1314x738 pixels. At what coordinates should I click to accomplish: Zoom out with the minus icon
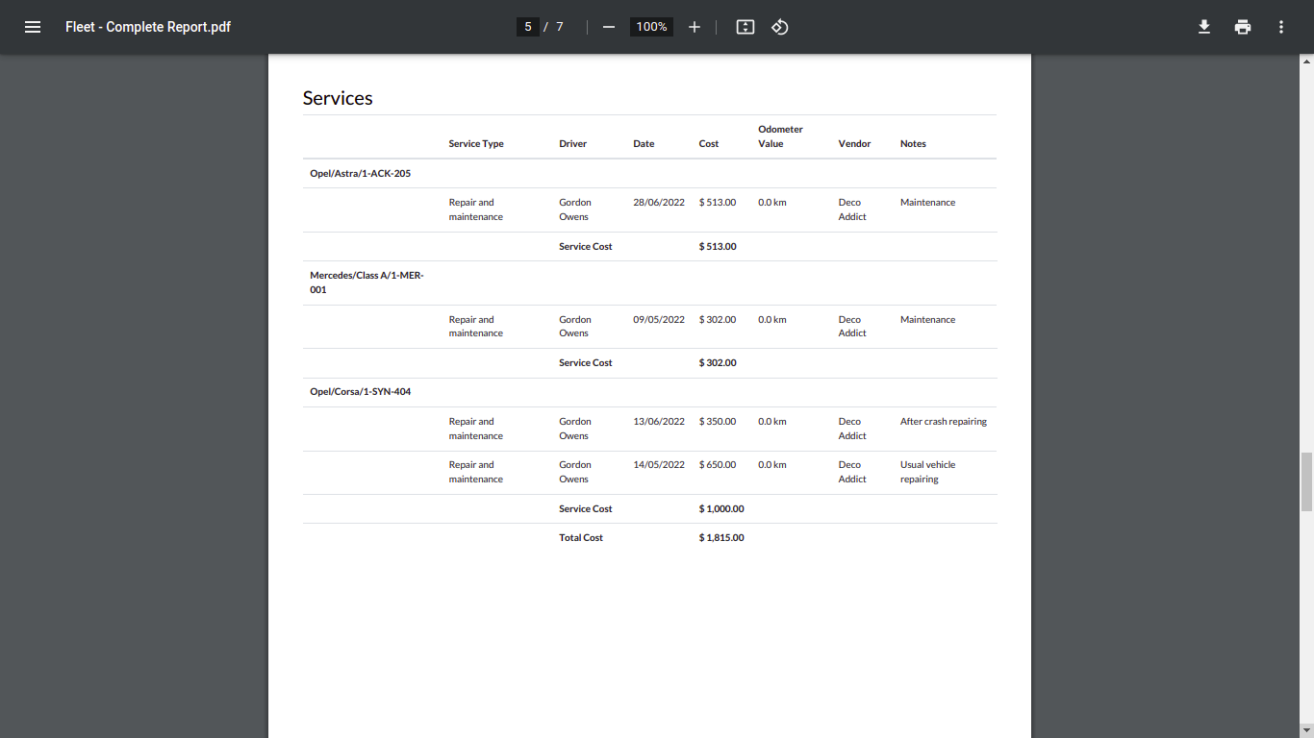click(608, 27)
